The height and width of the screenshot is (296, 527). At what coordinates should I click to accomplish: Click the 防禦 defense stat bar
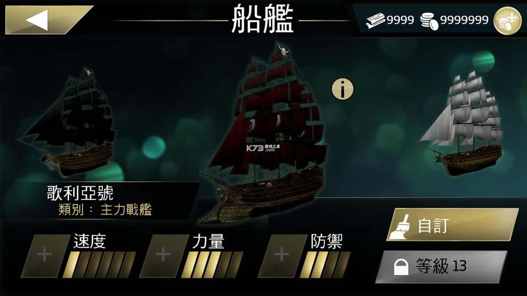pyautogui.click(x=325, y=264)
